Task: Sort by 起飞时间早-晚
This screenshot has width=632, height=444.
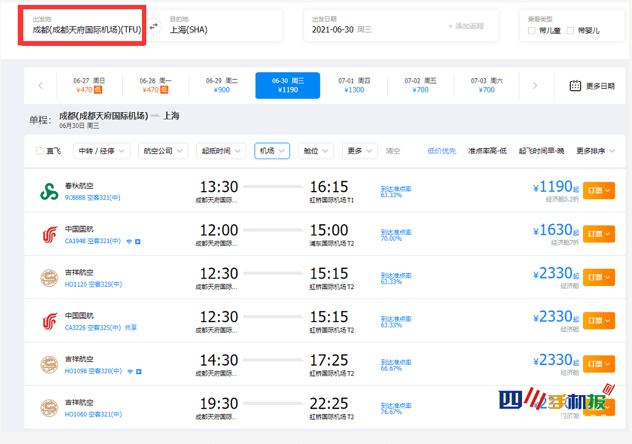Action: (541, 151)
